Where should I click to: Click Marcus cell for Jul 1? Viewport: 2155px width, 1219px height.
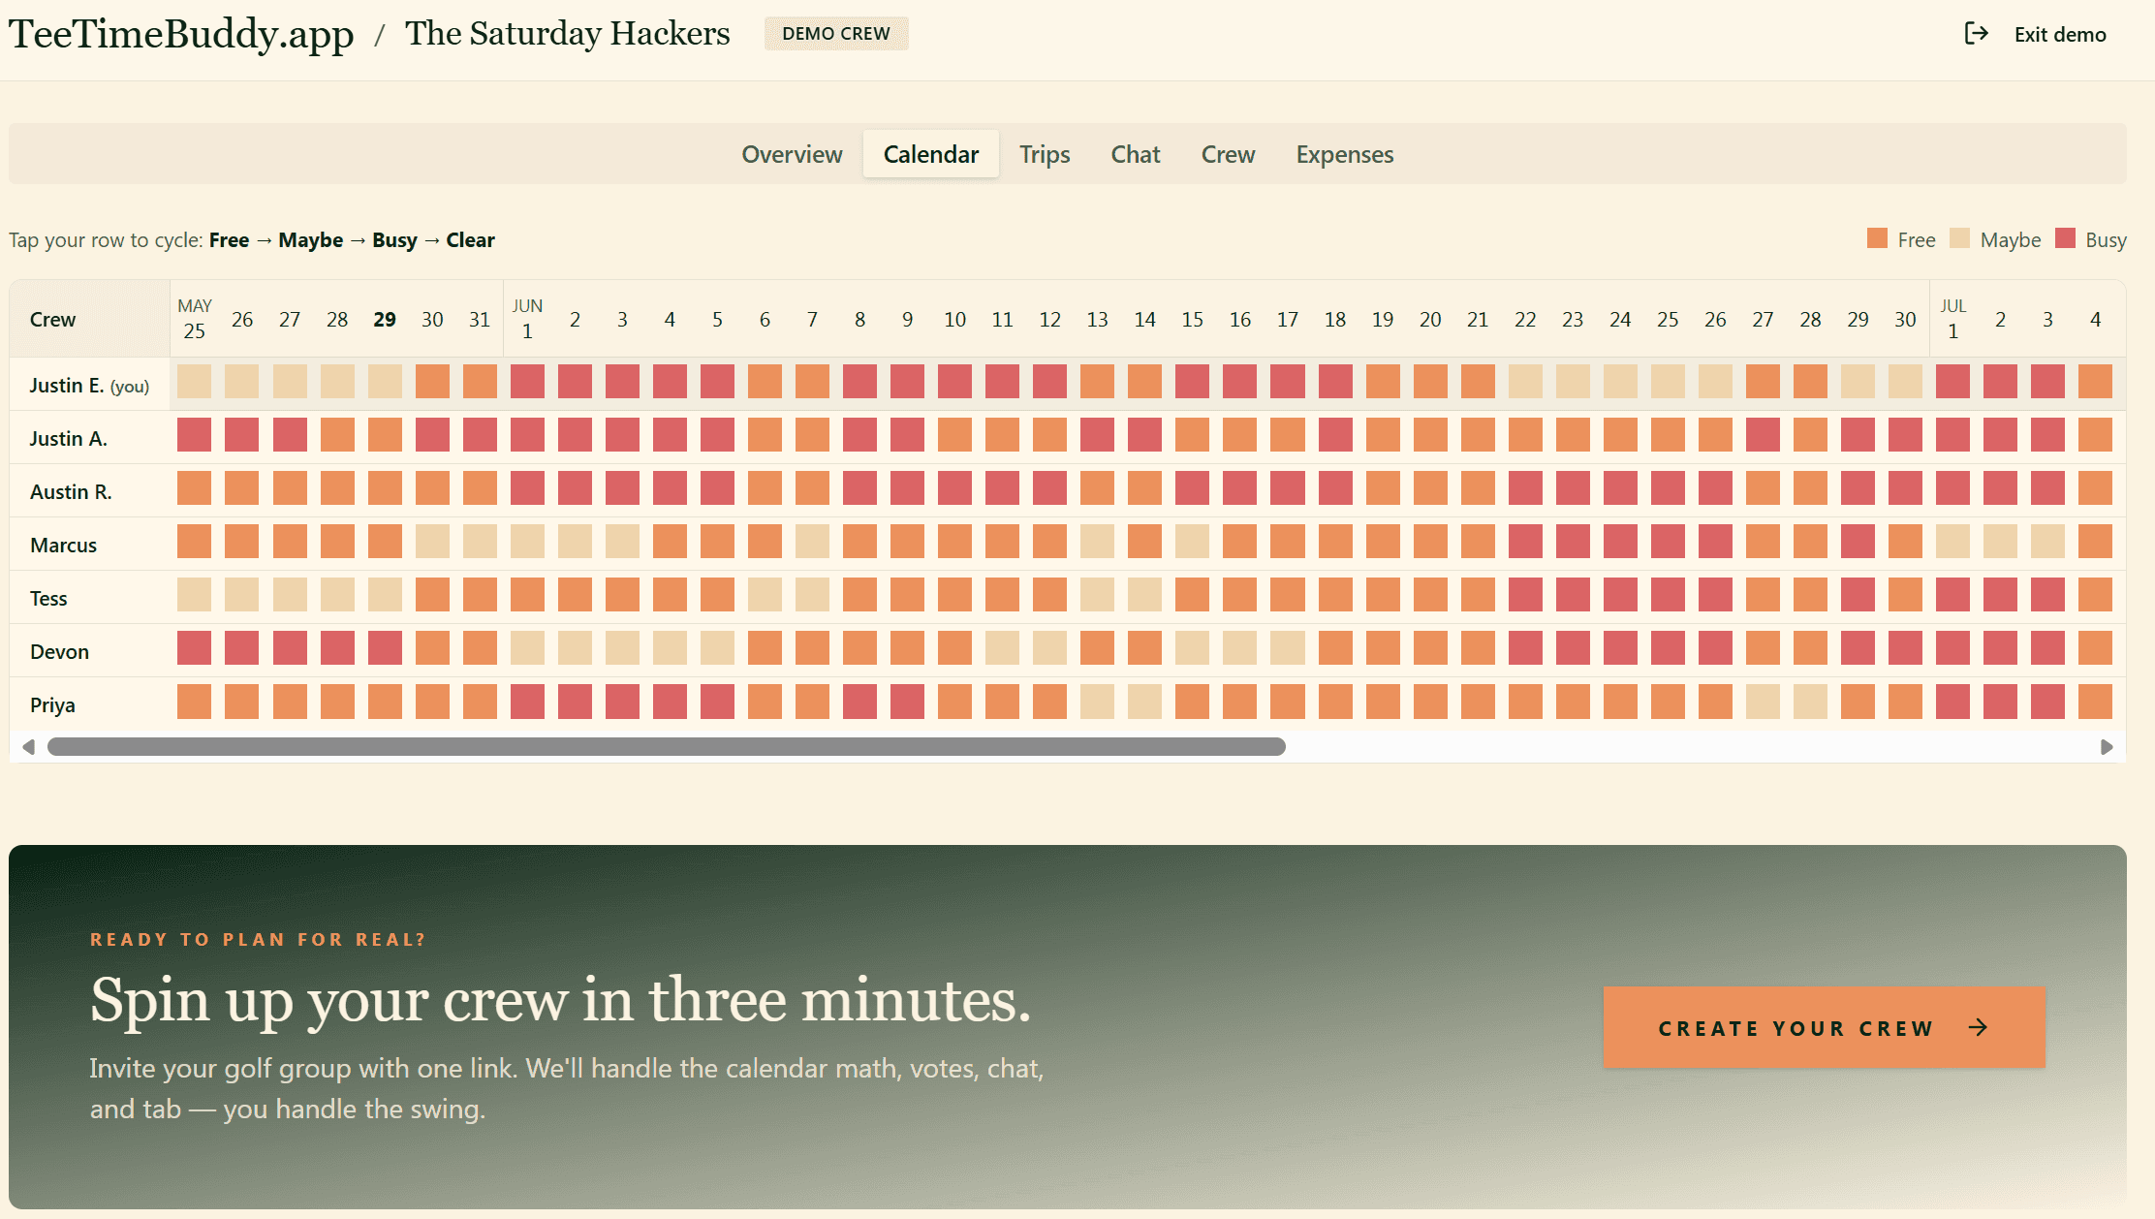1952,542
